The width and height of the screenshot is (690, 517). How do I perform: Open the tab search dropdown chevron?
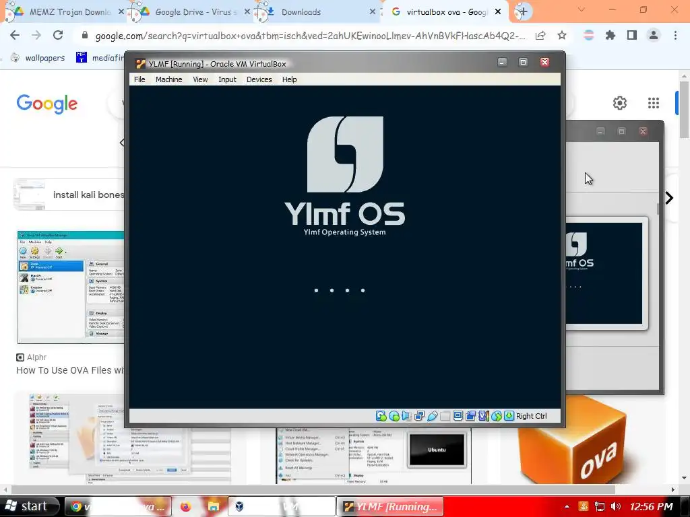(582, 9)
